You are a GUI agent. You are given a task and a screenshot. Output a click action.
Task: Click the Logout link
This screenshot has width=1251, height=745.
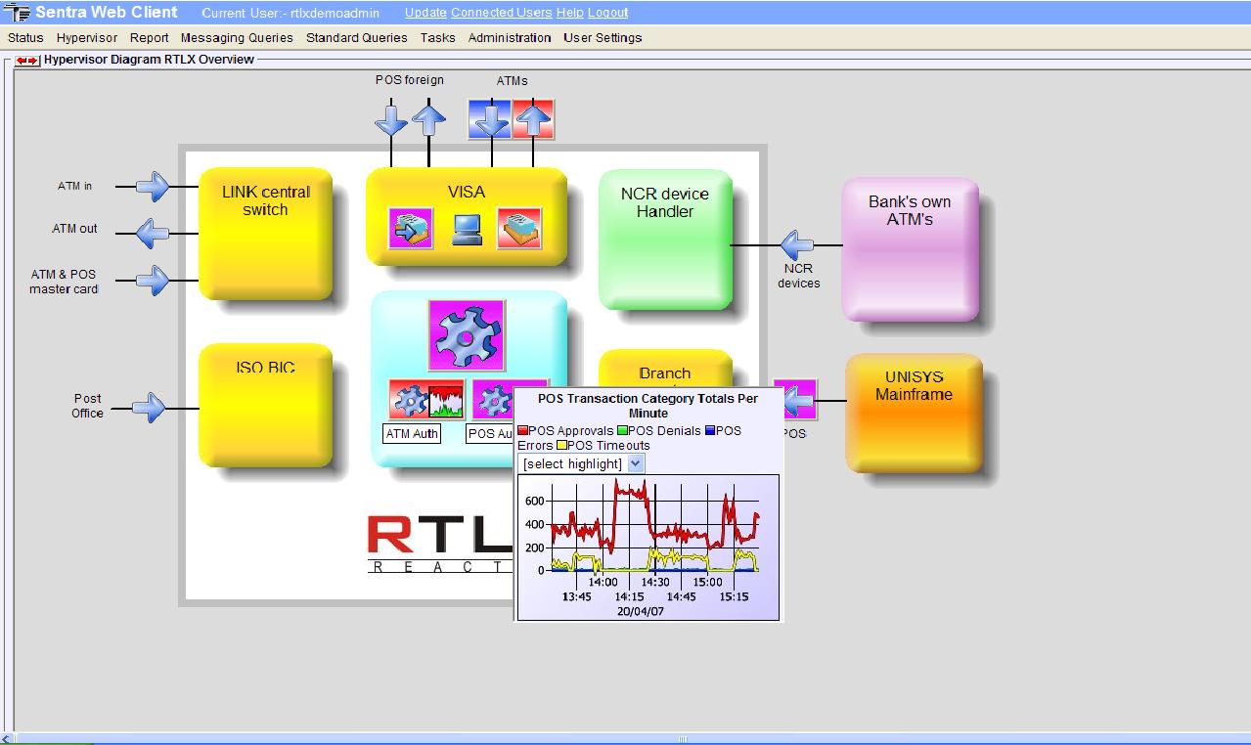pos(607,13)
